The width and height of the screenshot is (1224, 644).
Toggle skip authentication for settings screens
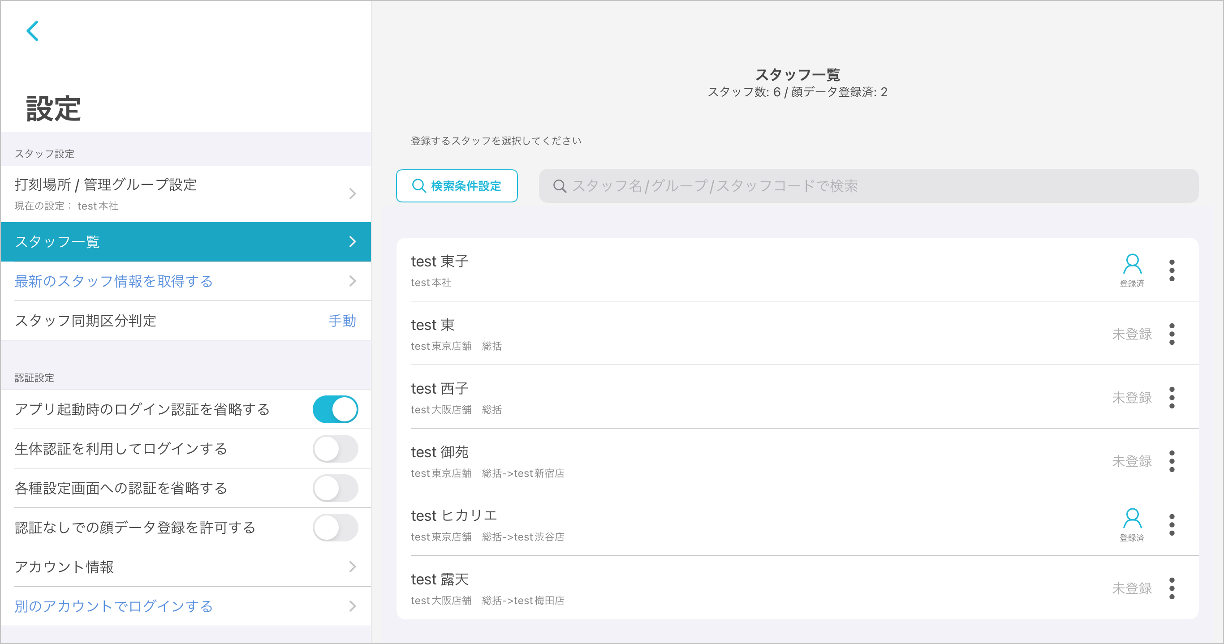click(335, 488)
